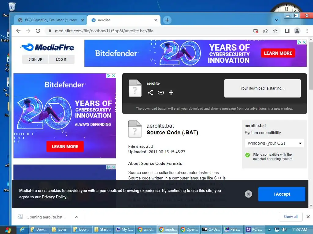Switch to BGB GameBoy Emulator tab
Screen dimensions: 313x234
pyautogui.click(x=50, y=20)
